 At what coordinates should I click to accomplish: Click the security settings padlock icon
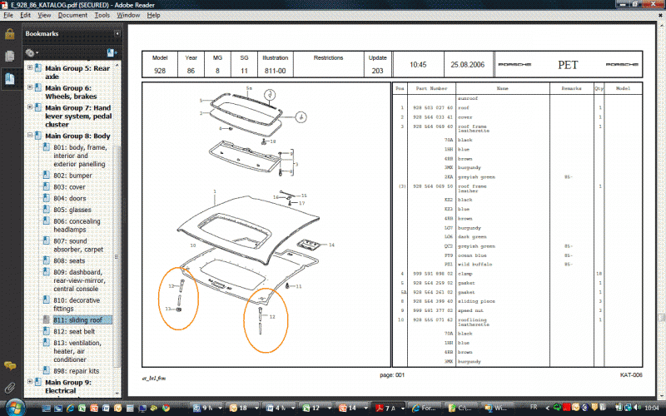pos(10,34)
